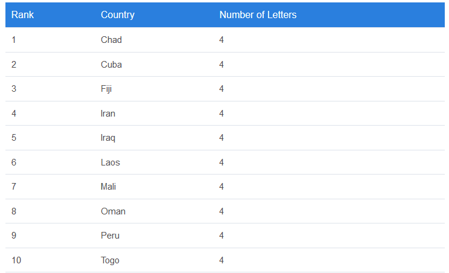
Task: Select the Oman country cell
Action: click(x=113, y=211)
